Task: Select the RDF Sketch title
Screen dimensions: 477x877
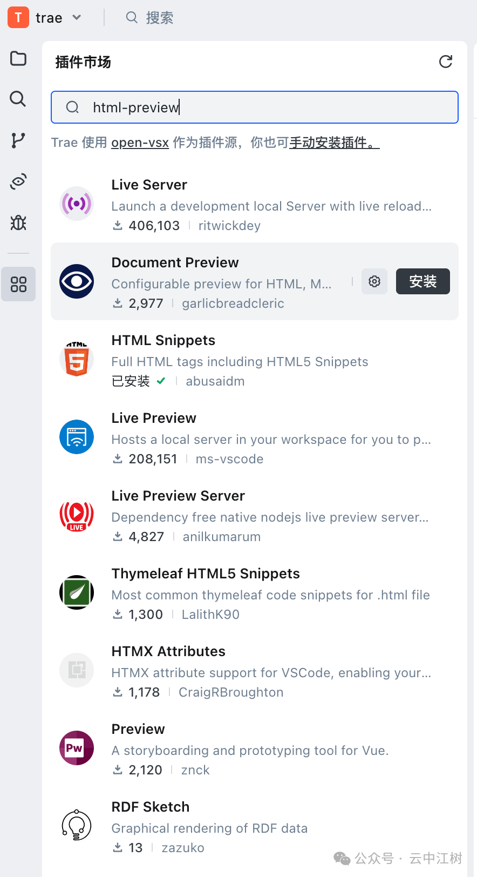Action: (x=151, y=807)
